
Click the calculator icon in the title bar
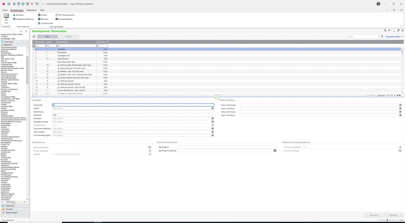(x=14, y=3)
